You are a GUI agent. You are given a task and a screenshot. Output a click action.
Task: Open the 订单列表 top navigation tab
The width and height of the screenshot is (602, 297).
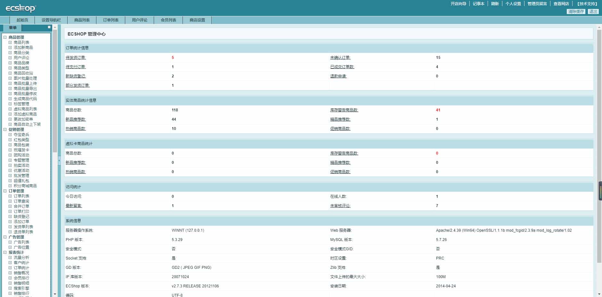(x=110, y=20)
